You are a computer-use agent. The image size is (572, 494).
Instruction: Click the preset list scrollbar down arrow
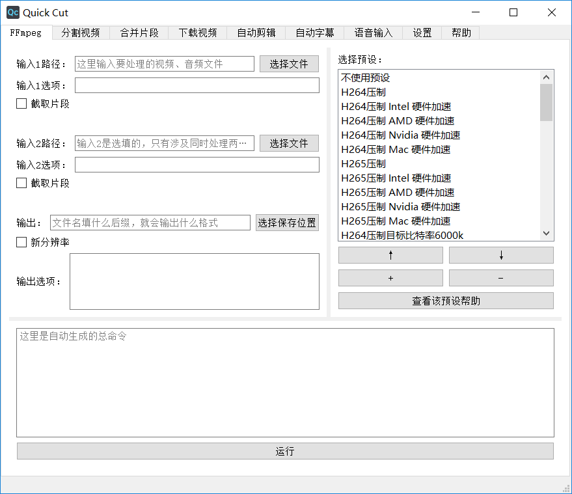click(547, 234)
